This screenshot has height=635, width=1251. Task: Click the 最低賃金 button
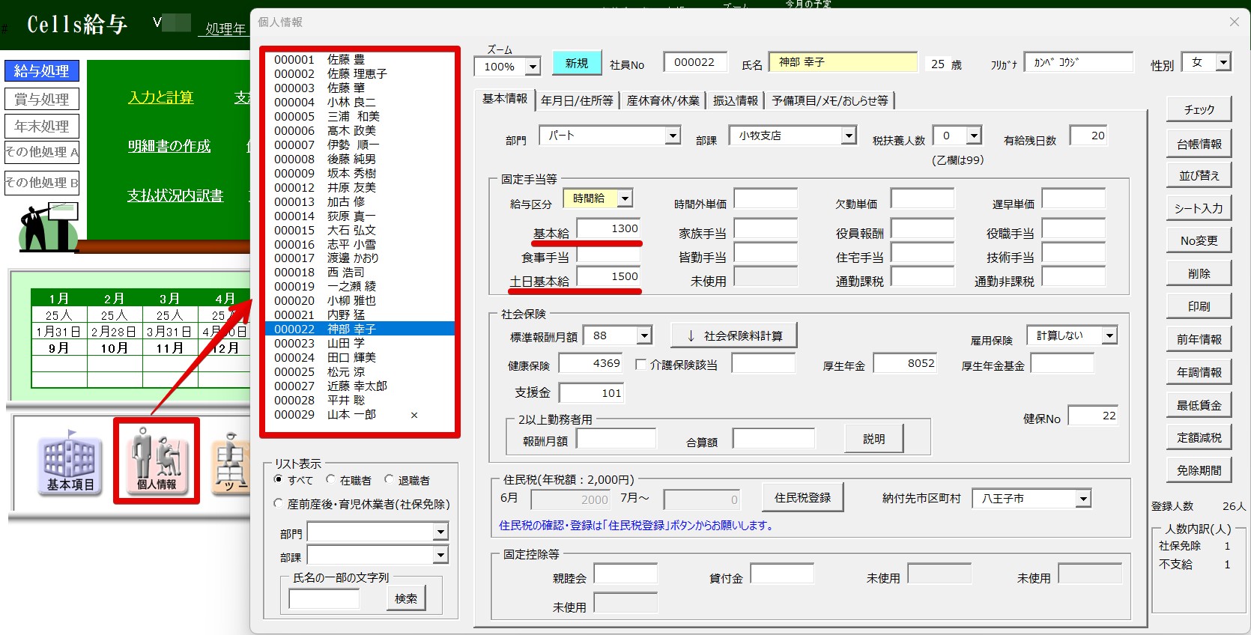(x=1199, y=405)
